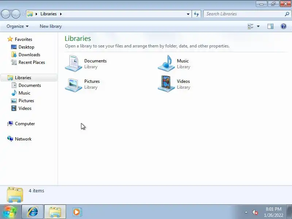Click the Computer monitor icon
The height and width of the screenshot is (219, 292).
pos(10,123)
